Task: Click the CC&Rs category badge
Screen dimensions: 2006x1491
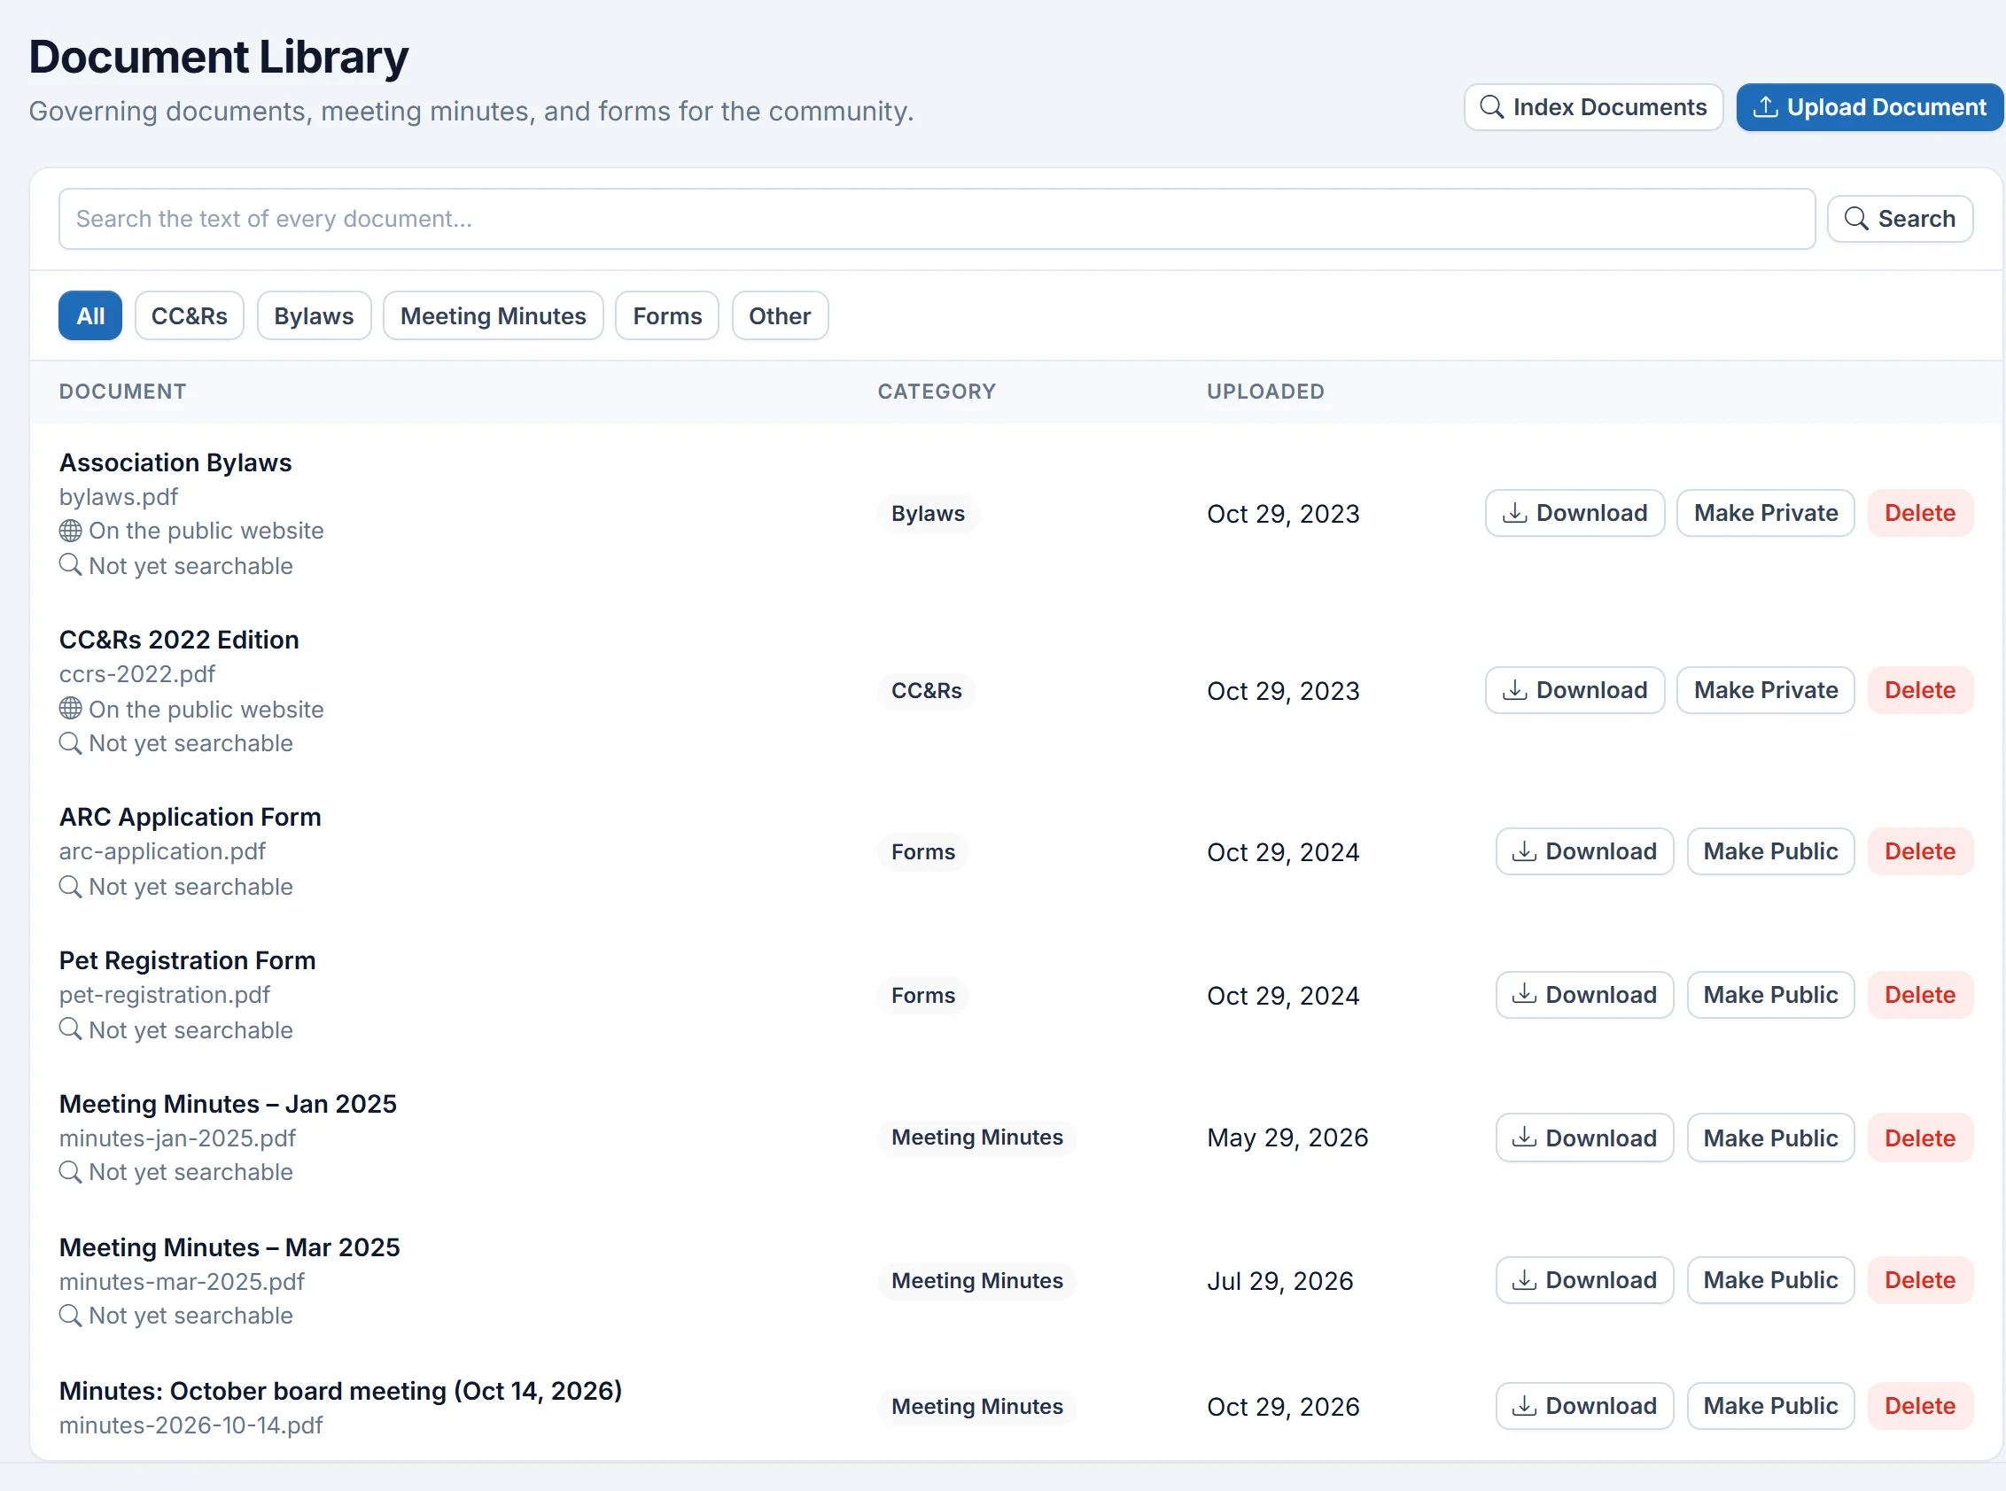Action: point(926,690)
